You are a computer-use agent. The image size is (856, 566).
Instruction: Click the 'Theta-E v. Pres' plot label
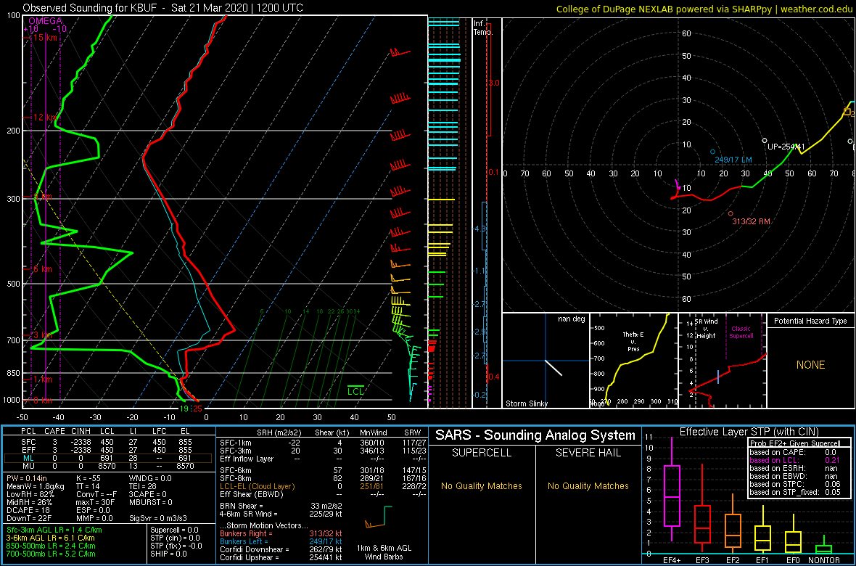point(635,342)
